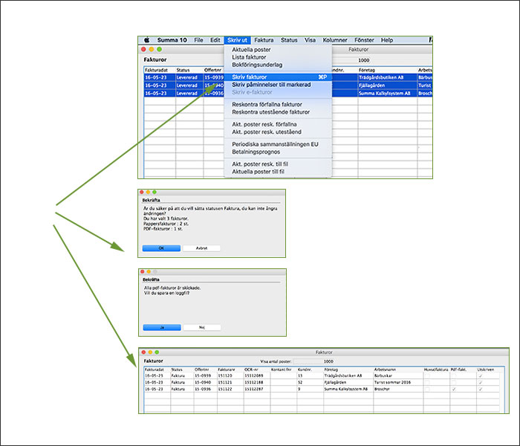Click the OCR-nr column header

(x=257, y=369)
